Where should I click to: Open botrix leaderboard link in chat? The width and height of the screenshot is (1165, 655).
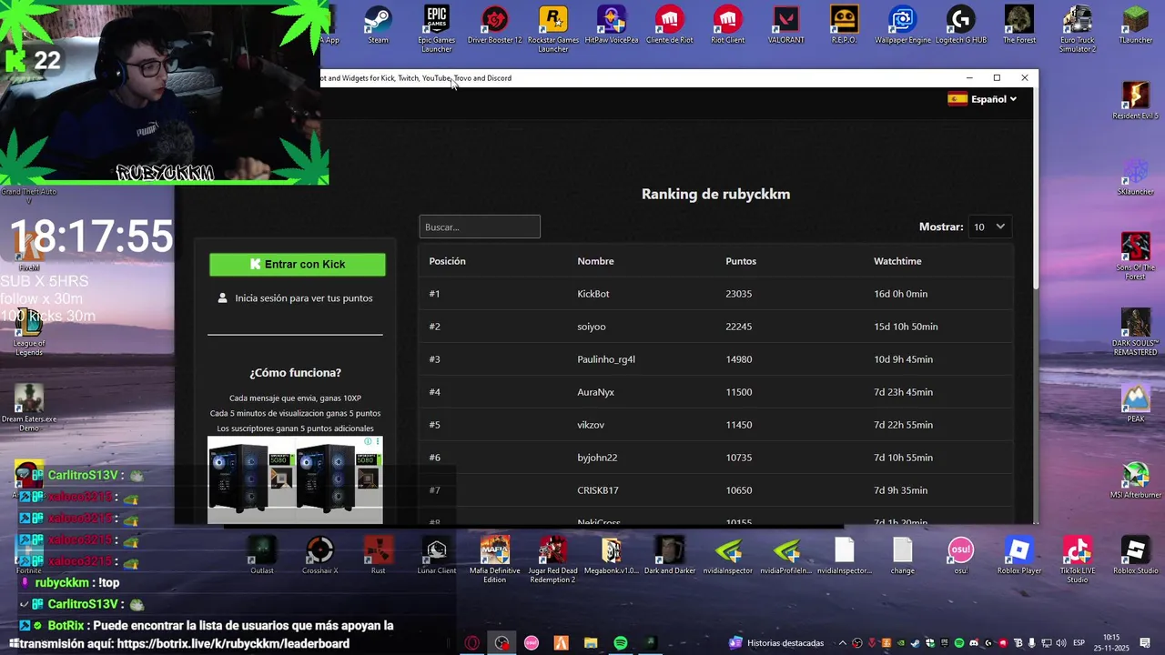(233, 644)
